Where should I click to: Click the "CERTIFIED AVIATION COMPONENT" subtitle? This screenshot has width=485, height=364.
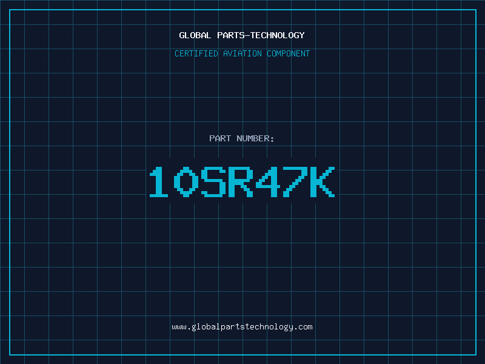click(x=242, y=53)
